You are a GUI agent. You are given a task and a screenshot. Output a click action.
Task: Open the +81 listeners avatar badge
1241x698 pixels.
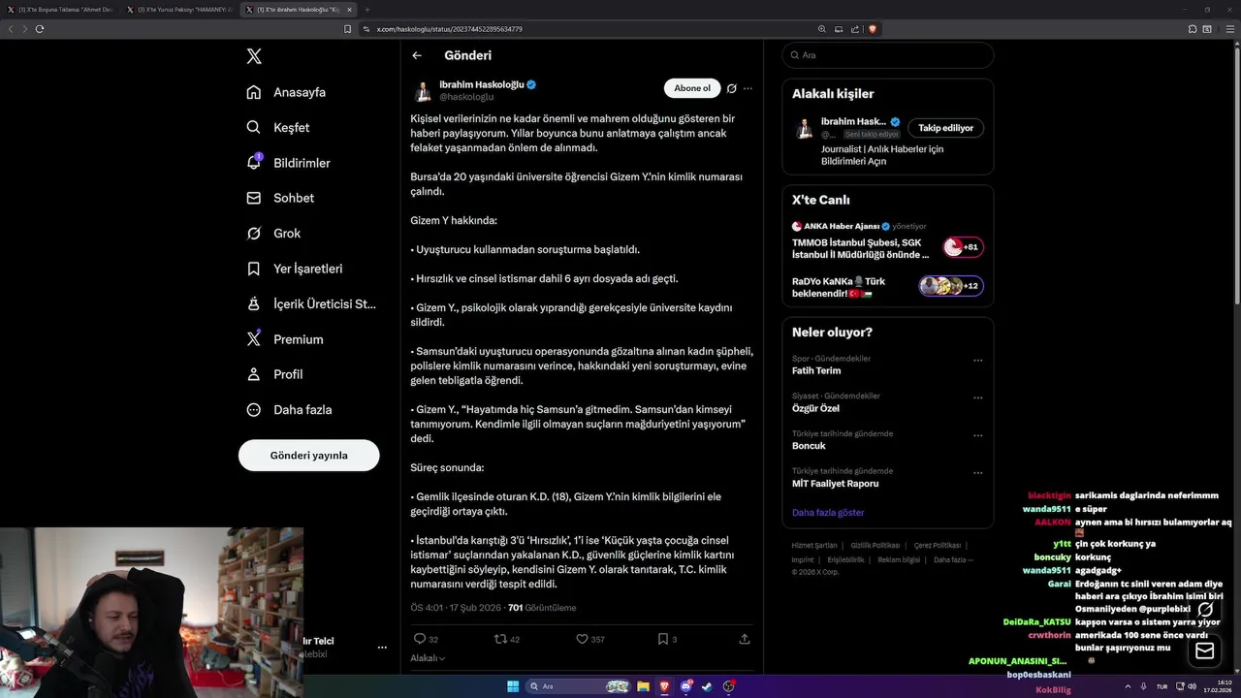click(x=963, y=247)
